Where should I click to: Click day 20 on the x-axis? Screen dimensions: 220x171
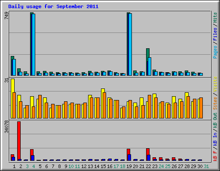(x=135, y=166)
